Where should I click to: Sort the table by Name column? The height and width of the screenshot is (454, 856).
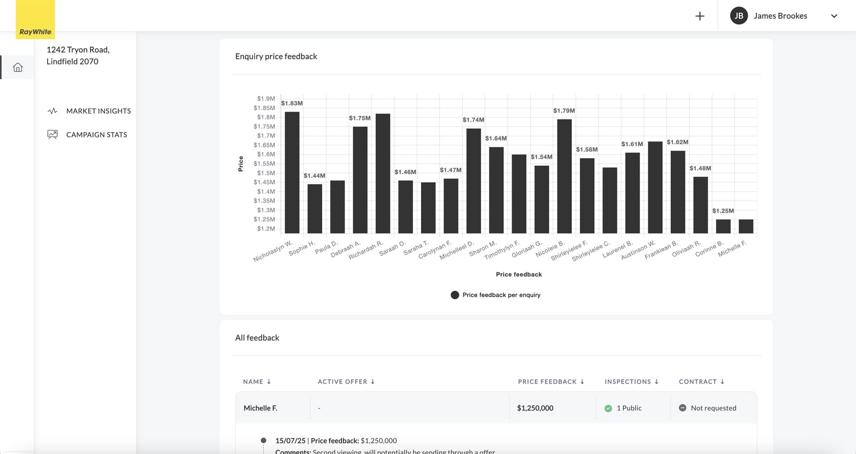point(257,382)
